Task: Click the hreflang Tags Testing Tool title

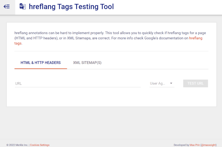Action: tap(71, 7)
